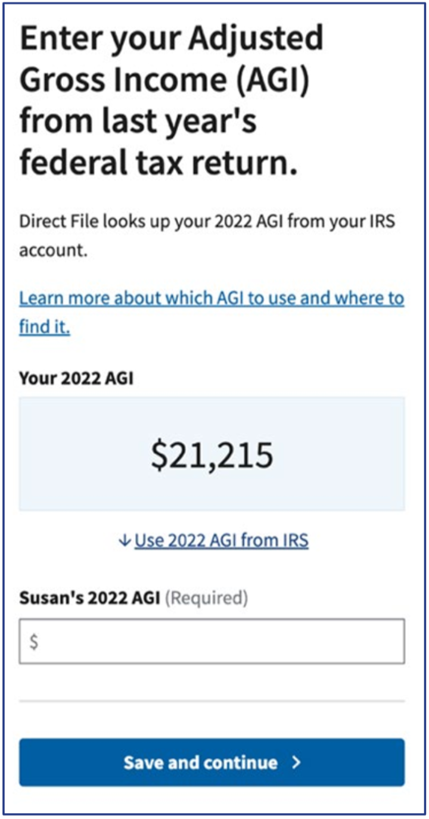The image size is (429, 819).
Task: Click the 'federal tax return.' heading line
Action: coord(158,163)
